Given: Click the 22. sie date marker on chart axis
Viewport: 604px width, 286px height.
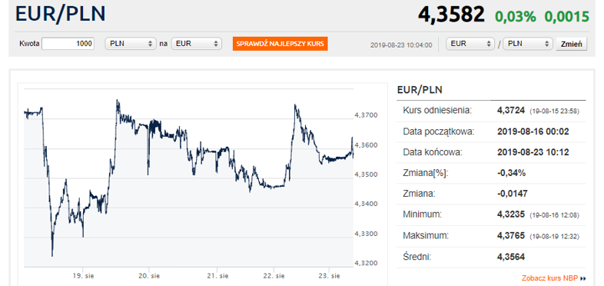Looking at the screenshot, I should pyautogui.click(x=274, y=276).
